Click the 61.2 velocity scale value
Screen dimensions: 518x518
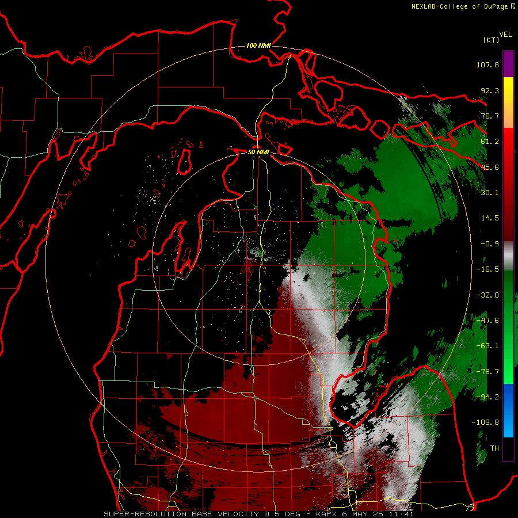click(490, 142)
